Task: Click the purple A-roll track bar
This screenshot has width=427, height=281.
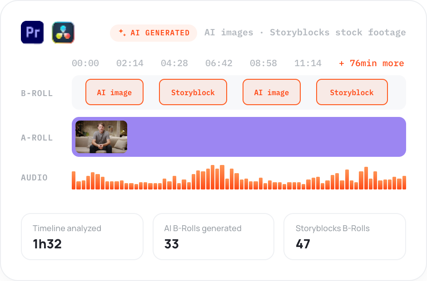Action: click(x=239, y=137)
